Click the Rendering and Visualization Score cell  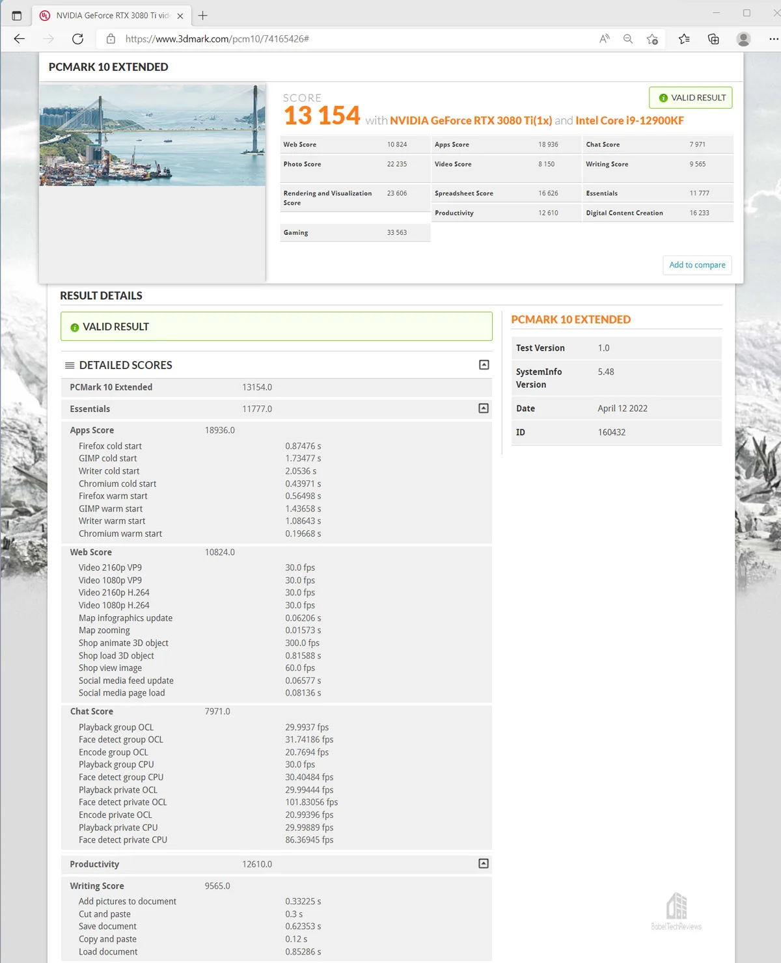[x=355, y=198]
